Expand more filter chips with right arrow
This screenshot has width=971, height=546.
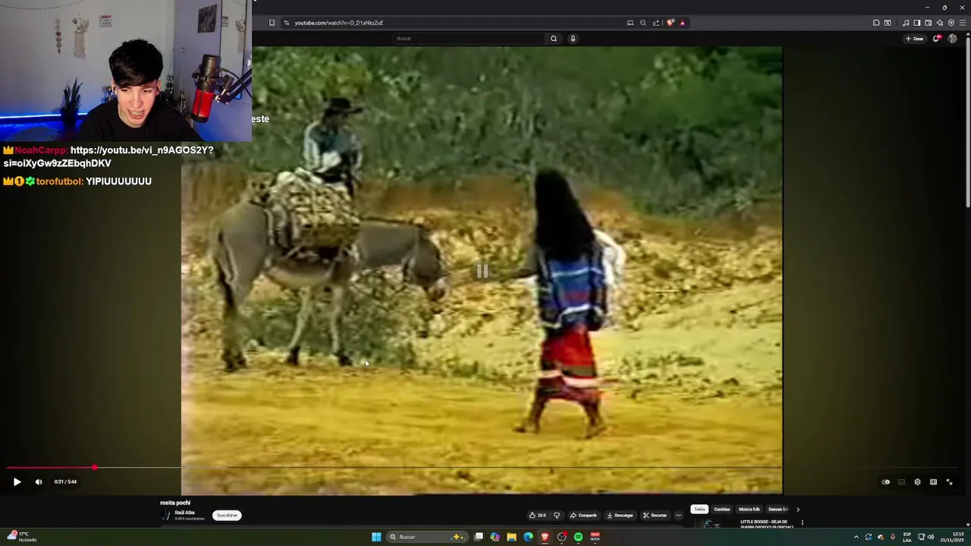click(x=797, y=510)
